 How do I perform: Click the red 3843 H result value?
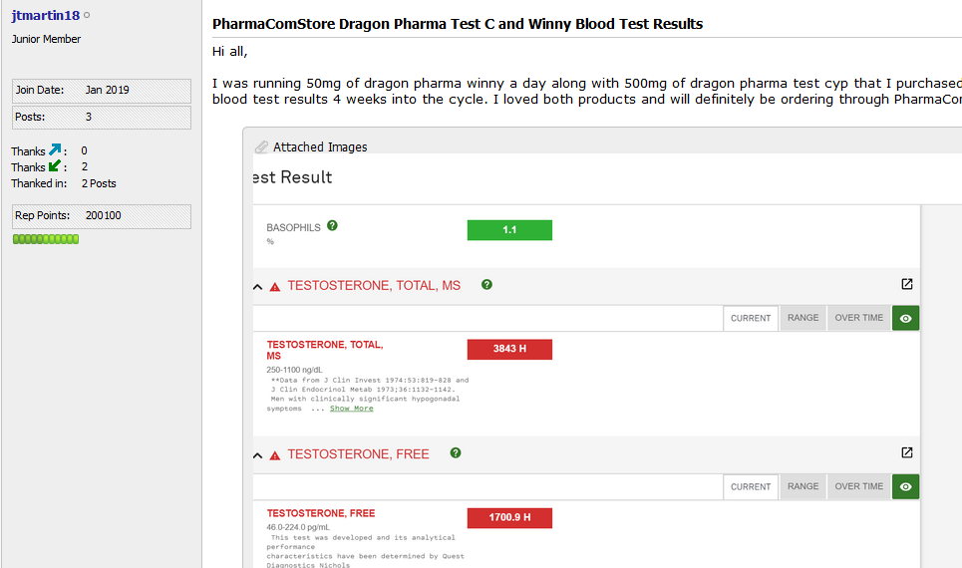tap(509, 349)
